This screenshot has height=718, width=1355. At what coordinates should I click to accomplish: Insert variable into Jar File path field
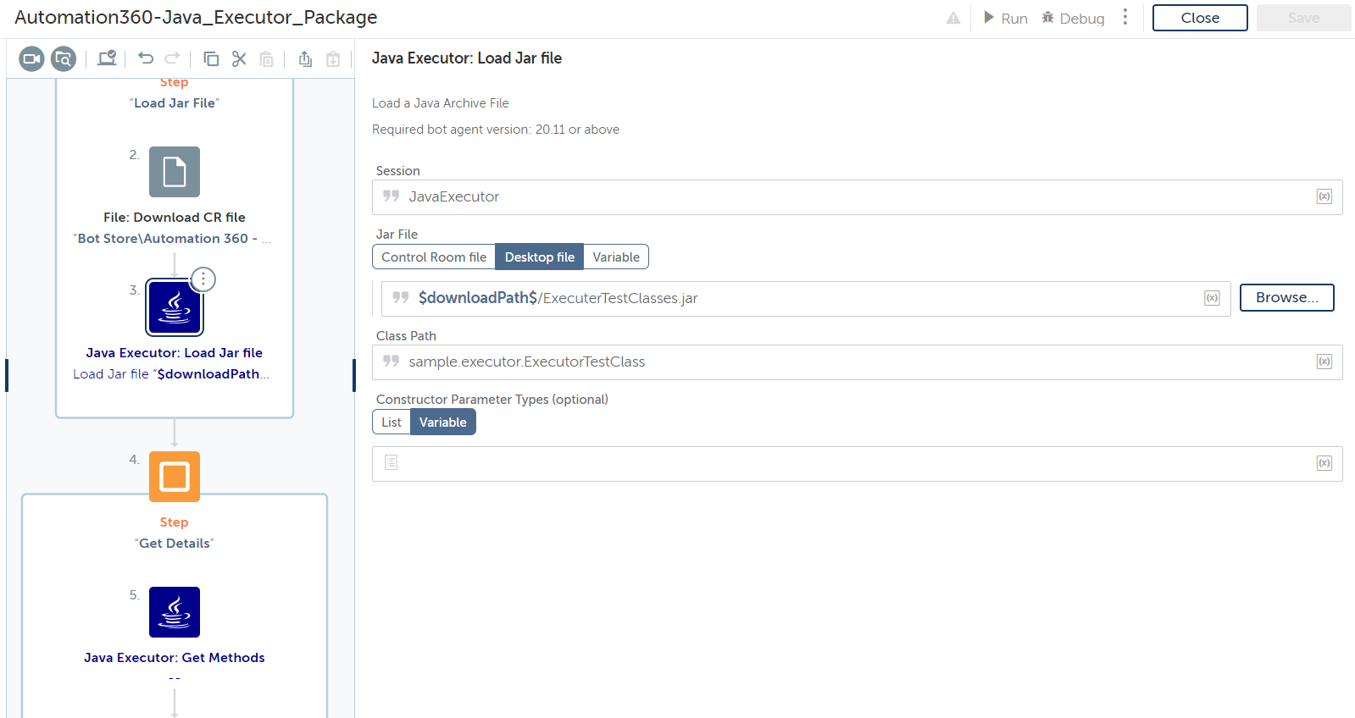click(1213, 298)
